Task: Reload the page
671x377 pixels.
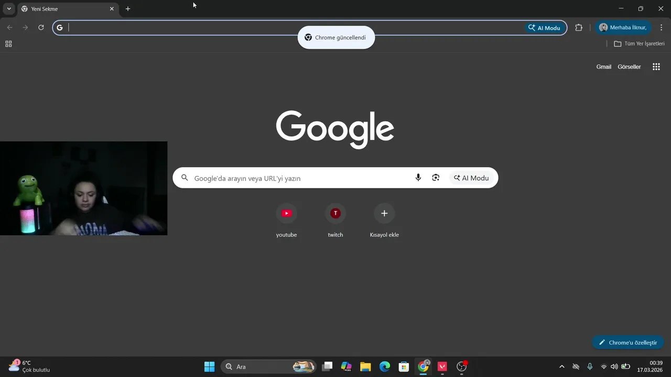Action: (x=41, y=28)
